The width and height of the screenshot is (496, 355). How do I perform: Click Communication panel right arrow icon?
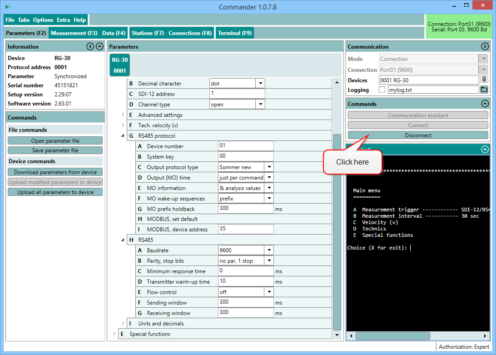click(x=485, y=46)
